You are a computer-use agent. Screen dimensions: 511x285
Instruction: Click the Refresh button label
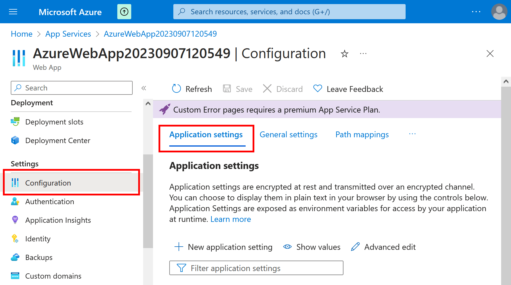click(x=199, y=89)
